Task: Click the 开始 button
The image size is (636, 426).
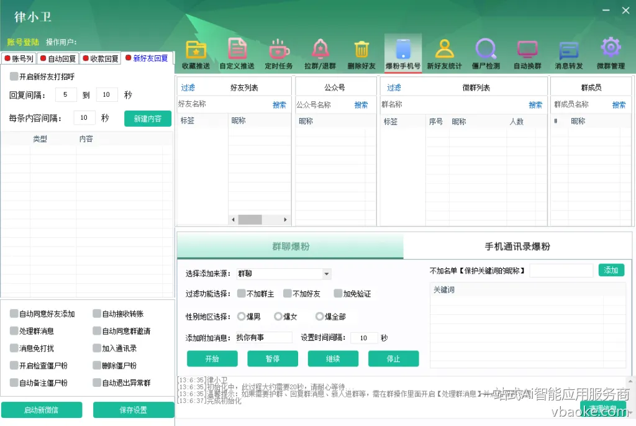Action: [x=212, y=359]
